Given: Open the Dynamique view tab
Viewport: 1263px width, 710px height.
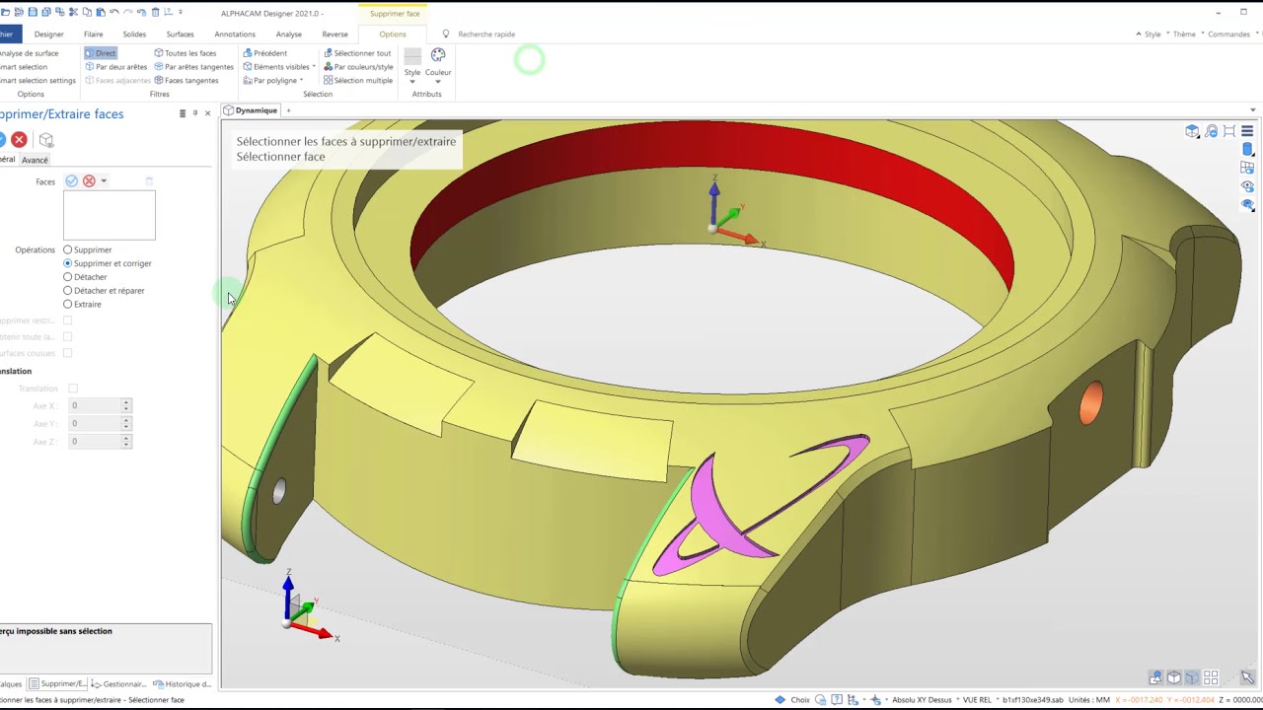Looking at the screenshot, I should coord(251,110).
